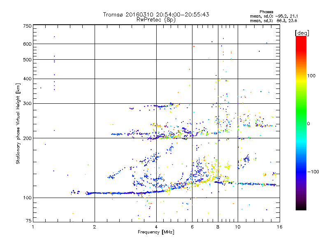The width and height of the screenshot is (329, 247).
Task: Click the 'Phases' header text
Action: coord(266,12)
